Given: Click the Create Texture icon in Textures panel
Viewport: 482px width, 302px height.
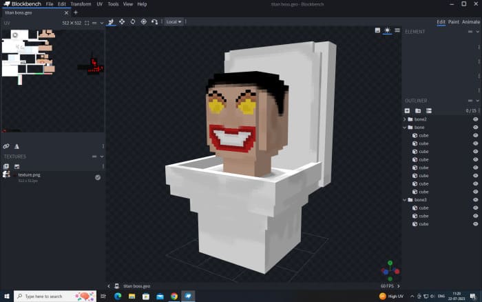Looking at the screenshot, I should coord(17,166).
